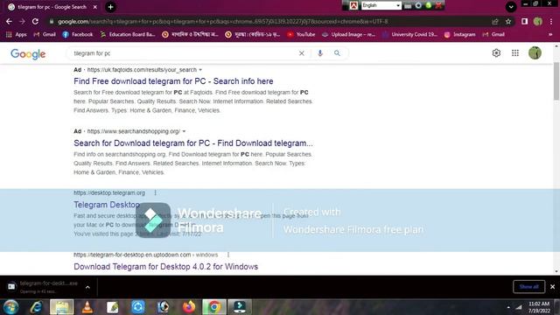Open University Covid 19 bookmark
560x315 pixels.
pyautogui.click(x=409, y=35)
